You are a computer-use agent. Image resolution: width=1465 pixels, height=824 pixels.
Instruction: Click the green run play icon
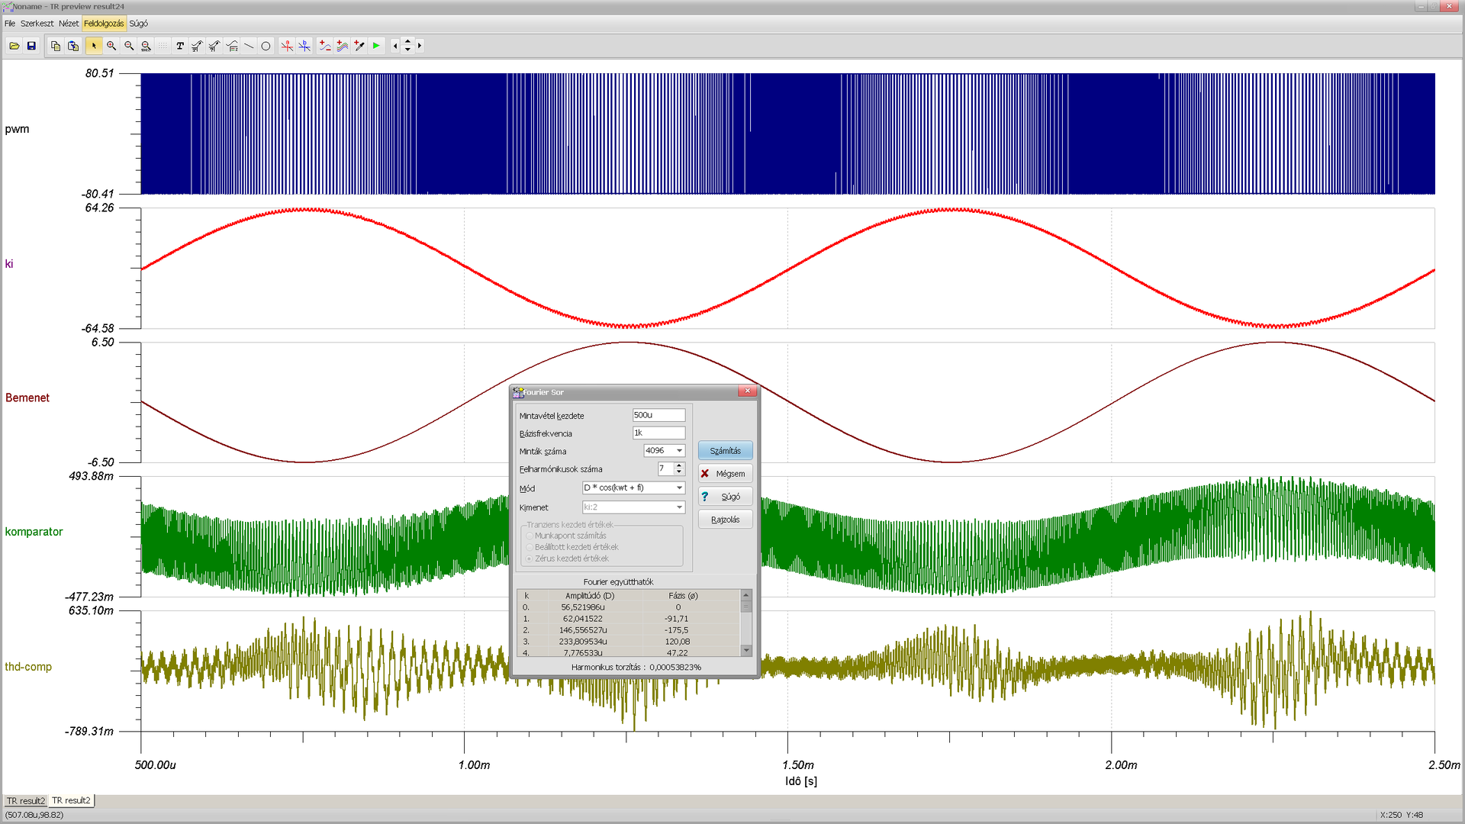376,46
